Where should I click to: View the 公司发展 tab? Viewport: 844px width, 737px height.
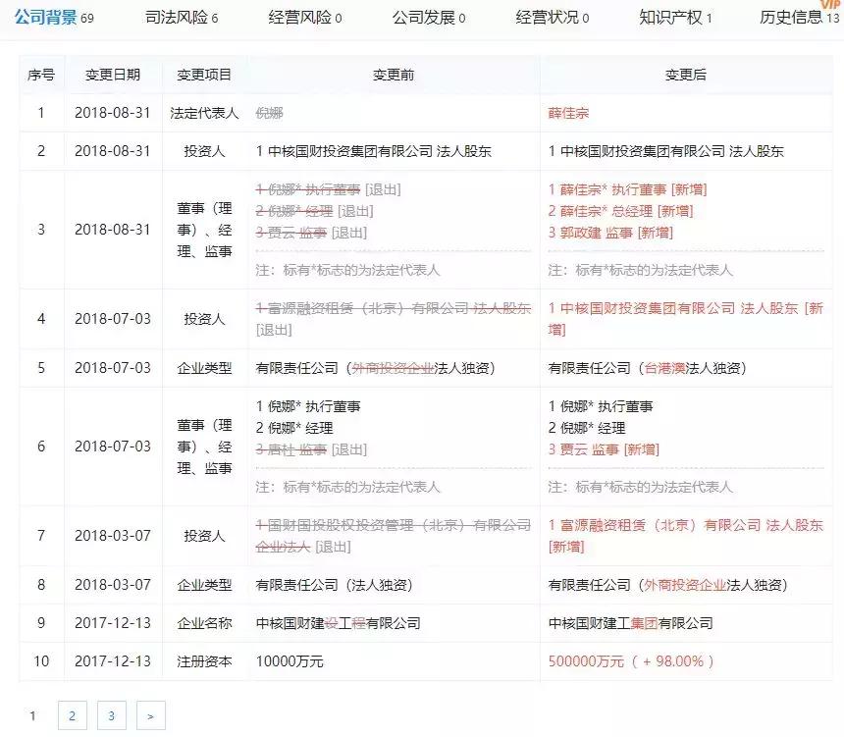pos(422,16)
